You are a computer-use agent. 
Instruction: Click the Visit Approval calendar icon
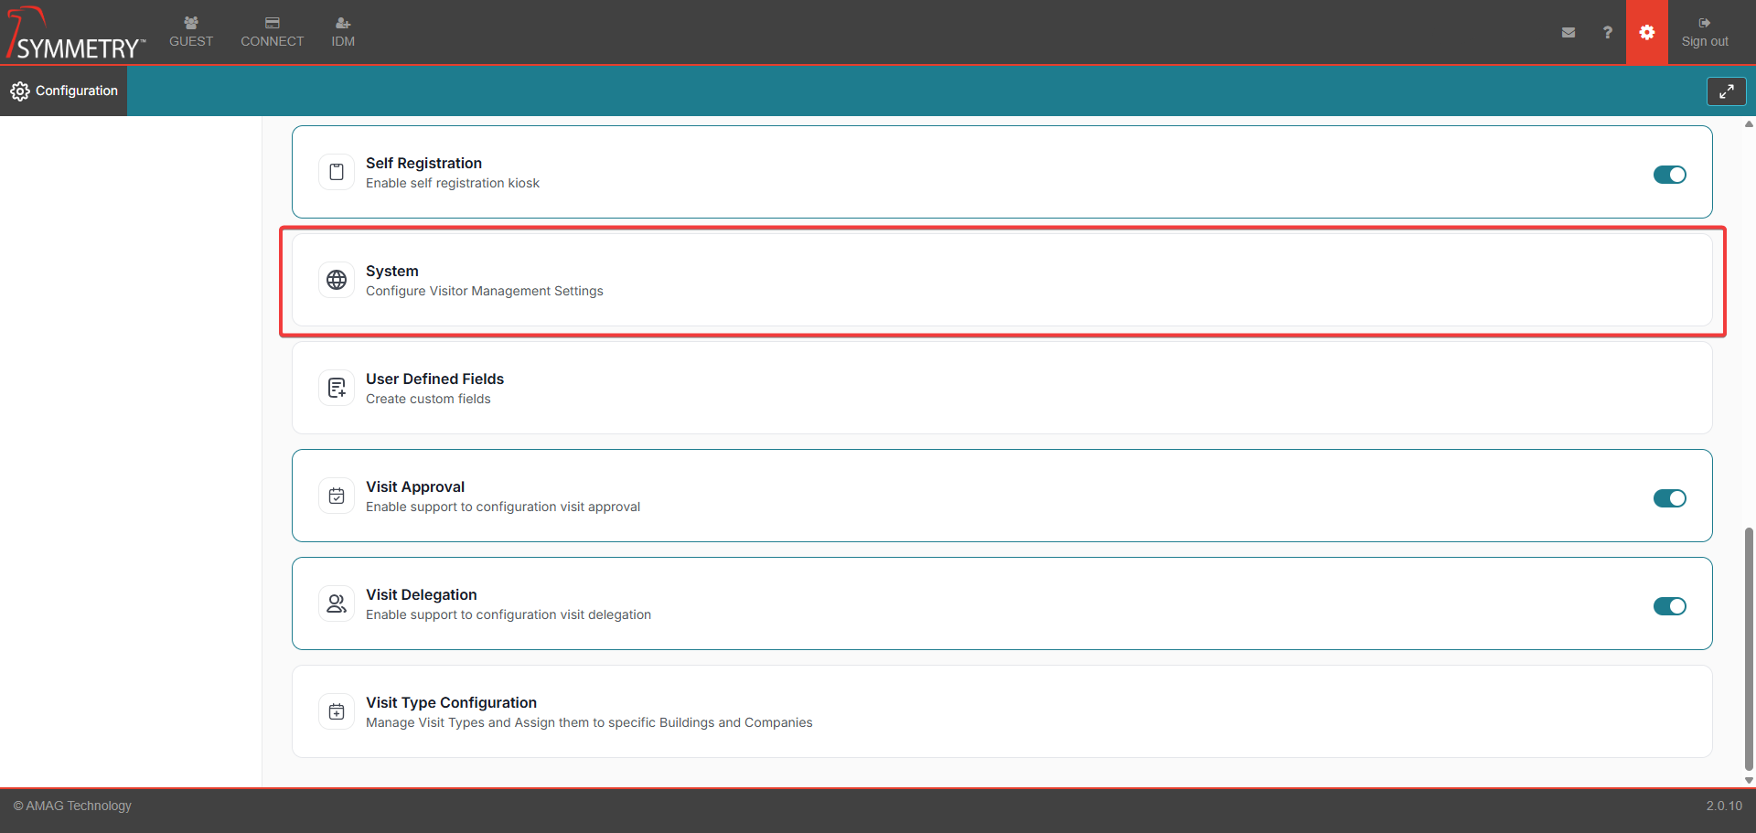(337, 496)
